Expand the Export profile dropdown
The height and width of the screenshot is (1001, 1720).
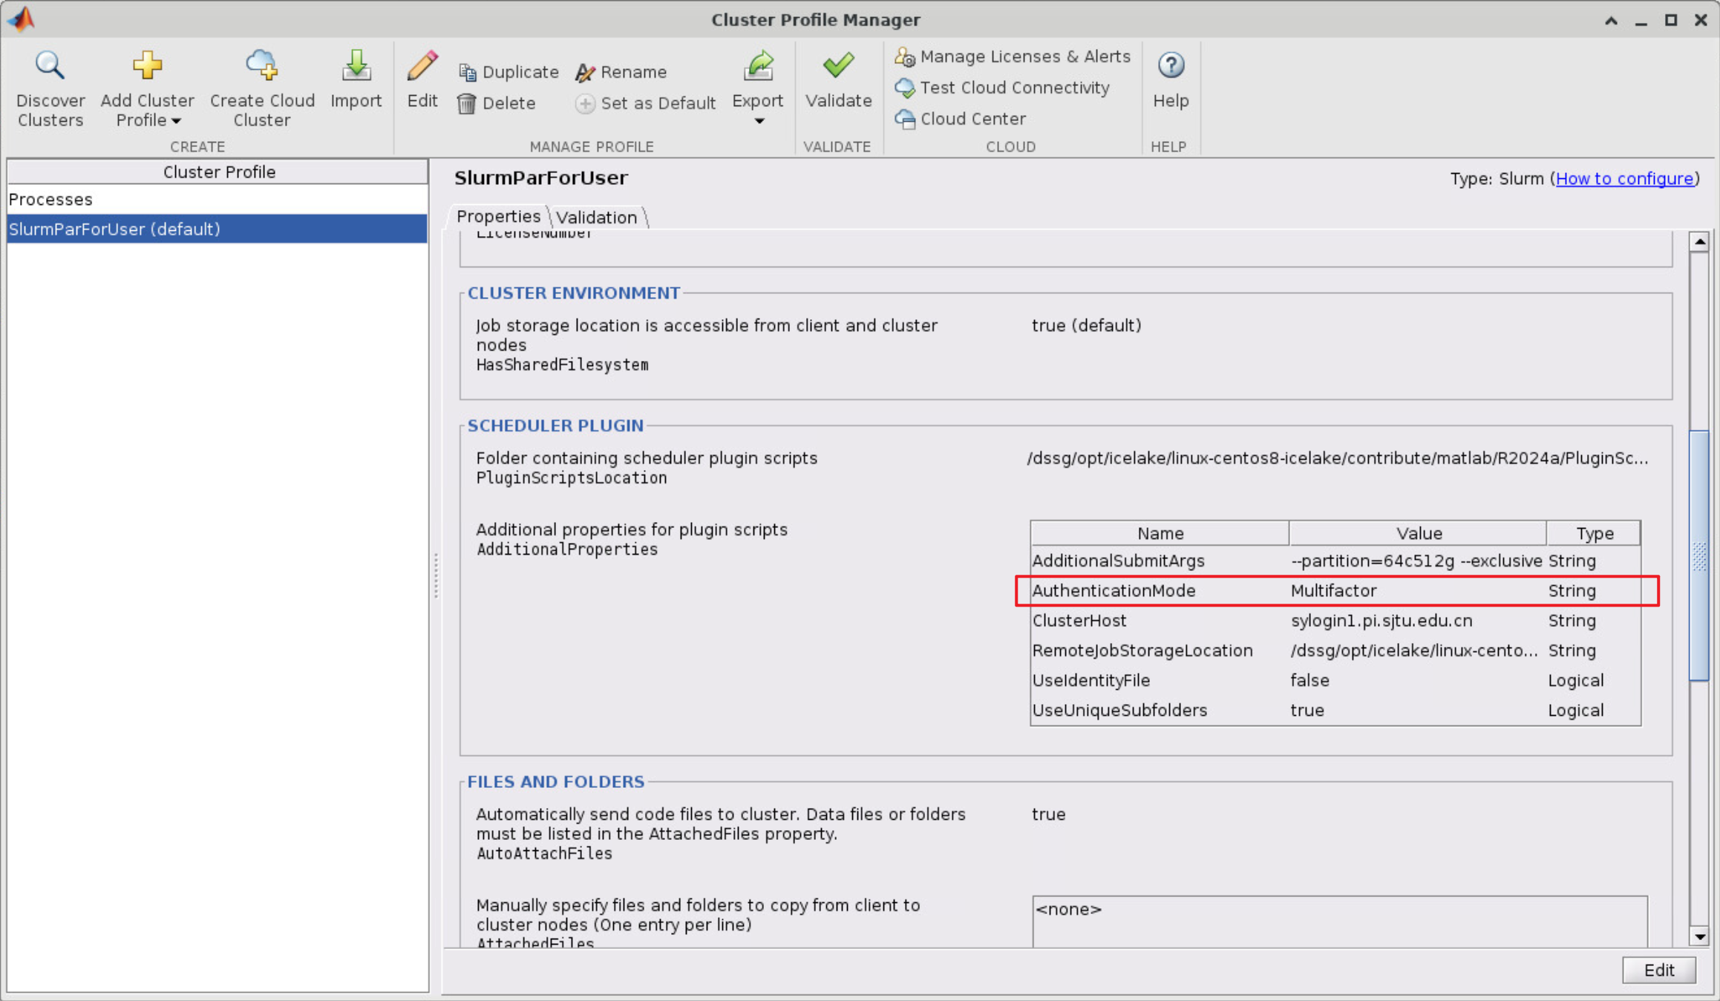coord(756,118)
